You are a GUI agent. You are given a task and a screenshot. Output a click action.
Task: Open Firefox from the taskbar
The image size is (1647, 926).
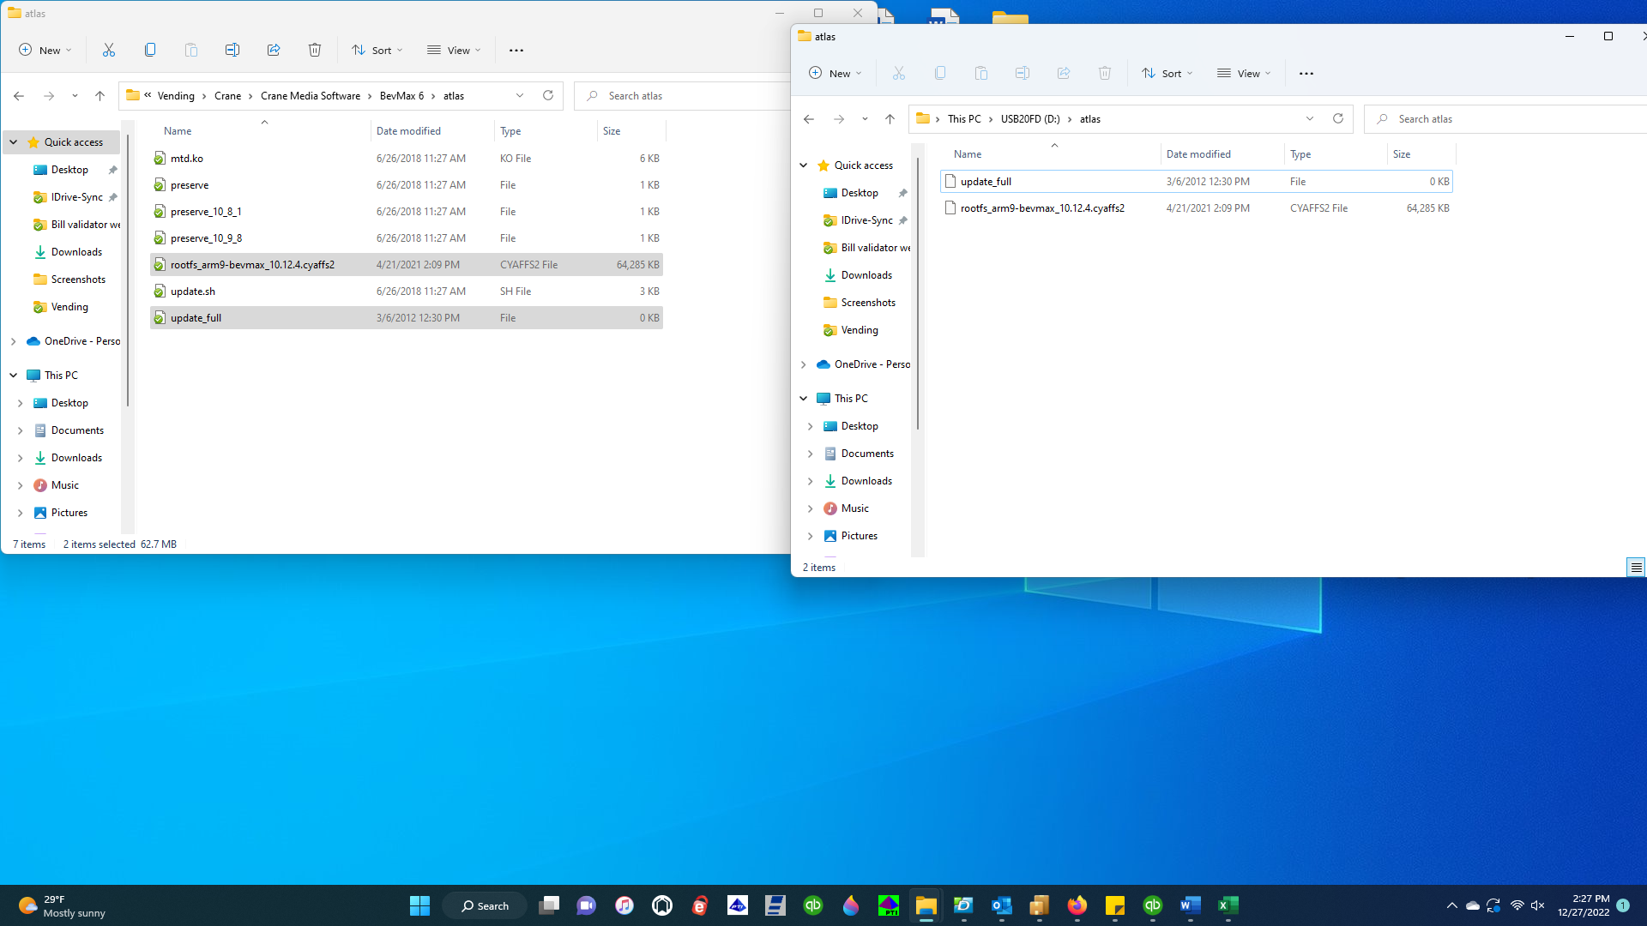point(1077,905)
